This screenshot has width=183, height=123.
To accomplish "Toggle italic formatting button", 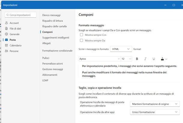I will [145, 59].
